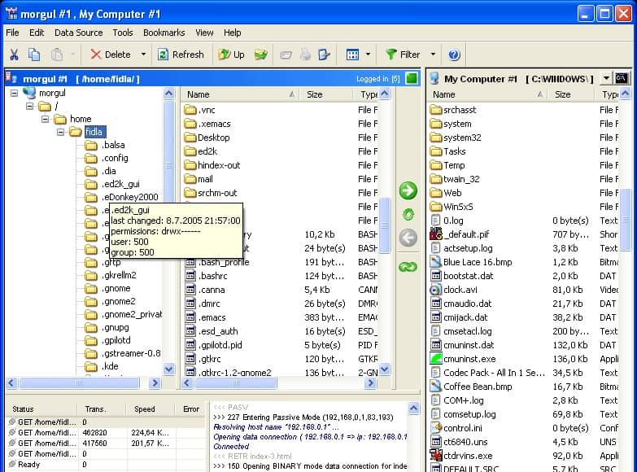
Task: Open the View menu
Action: click(x=204, y=33)
